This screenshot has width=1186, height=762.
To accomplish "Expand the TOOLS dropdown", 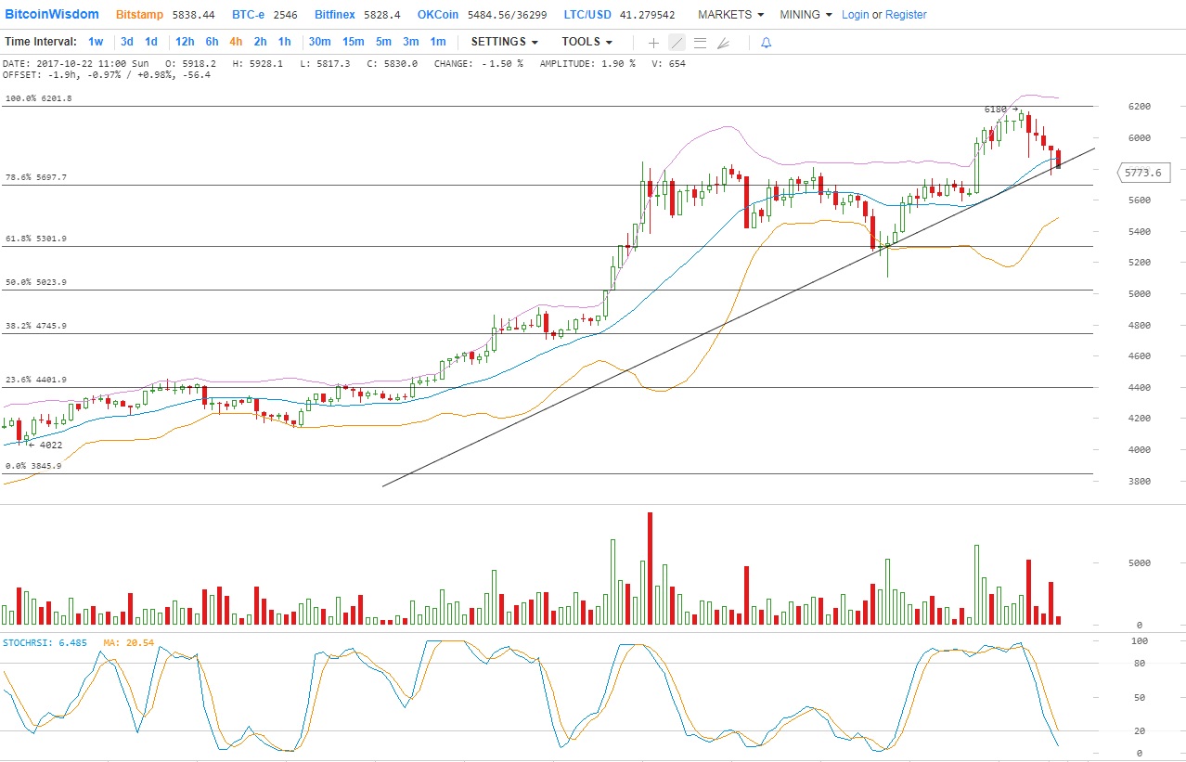I will click(587, 42).
